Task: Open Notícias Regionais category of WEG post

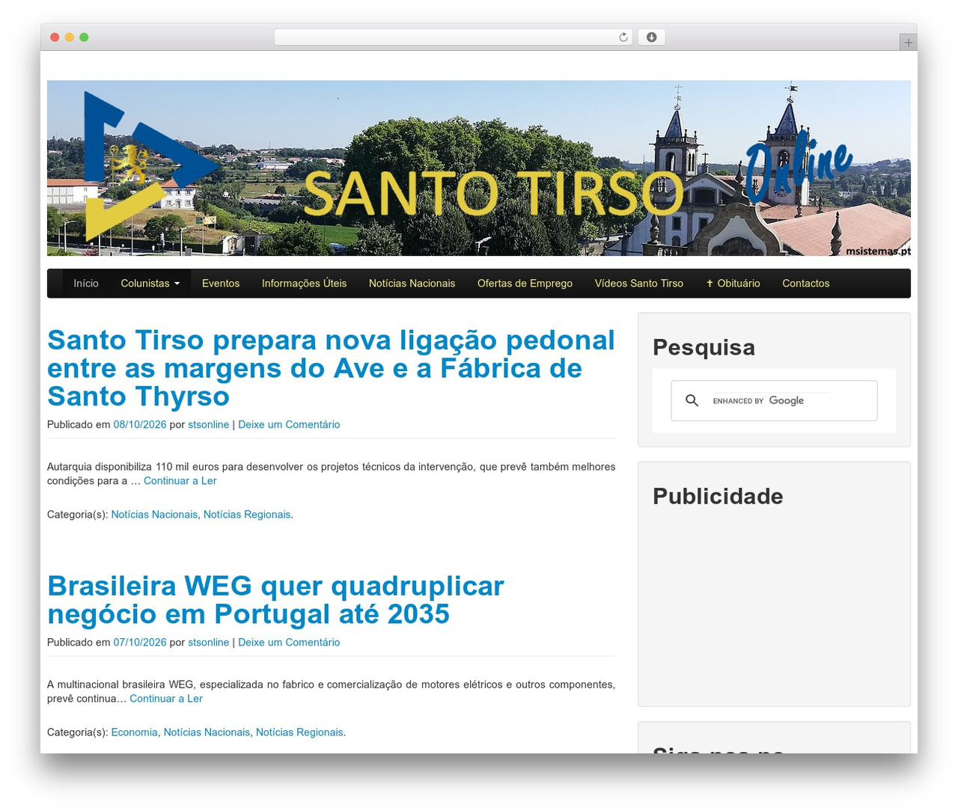Action: (299, 732)
